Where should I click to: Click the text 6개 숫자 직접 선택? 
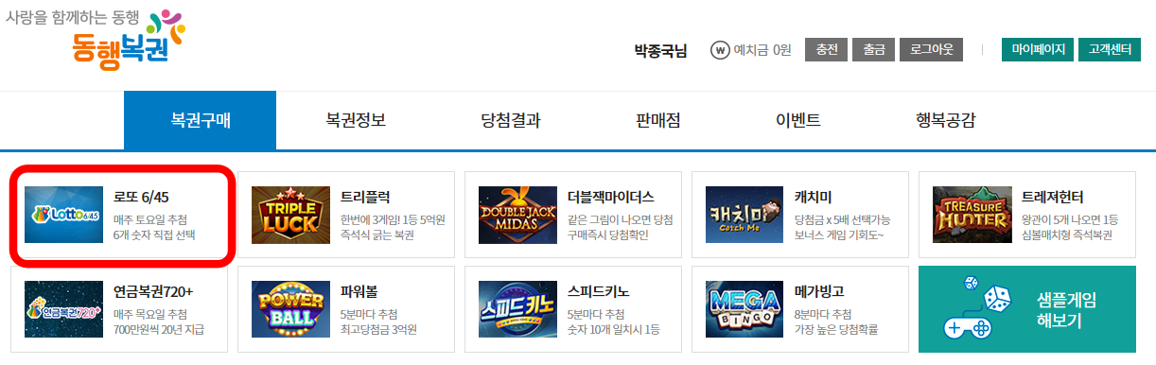[154, 235]
